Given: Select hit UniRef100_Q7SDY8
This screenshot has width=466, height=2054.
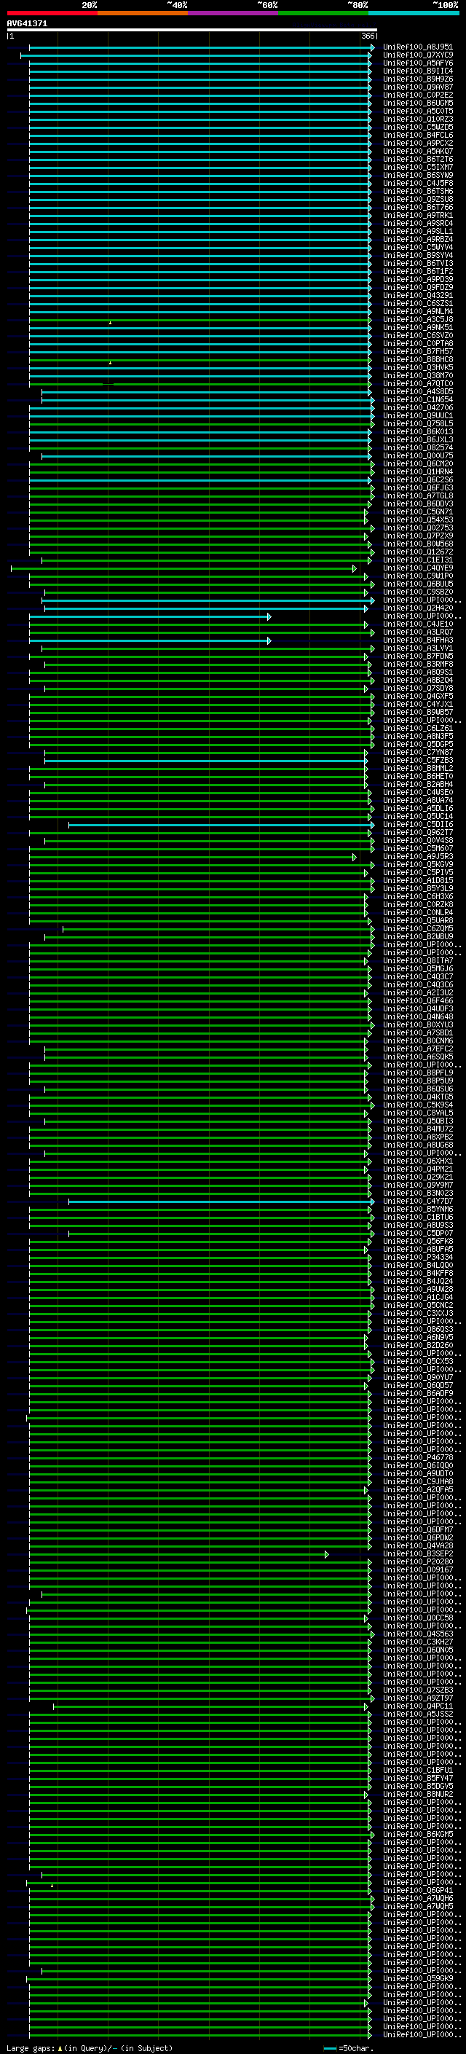Looking at the screenshot, I should (x=418, y=688).
